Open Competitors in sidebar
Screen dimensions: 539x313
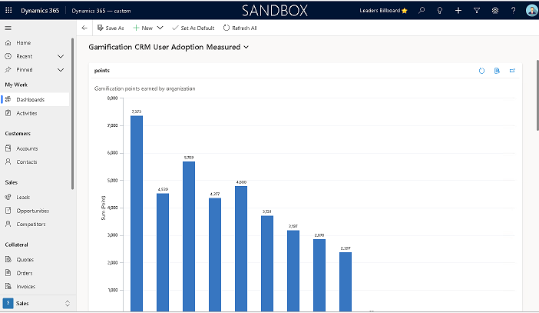click(x=31, y=224)
